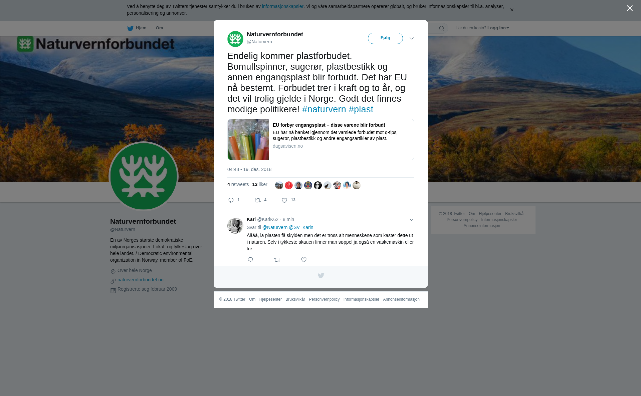
Task: Follow Naturvernforbundet with the Følg button
Action: tap(385, 38)
